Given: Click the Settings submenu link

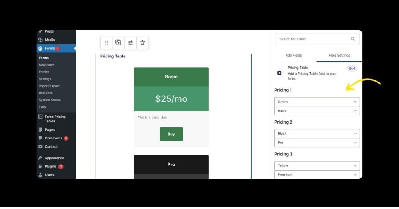Looking at the screenshot, I should 45,79.
